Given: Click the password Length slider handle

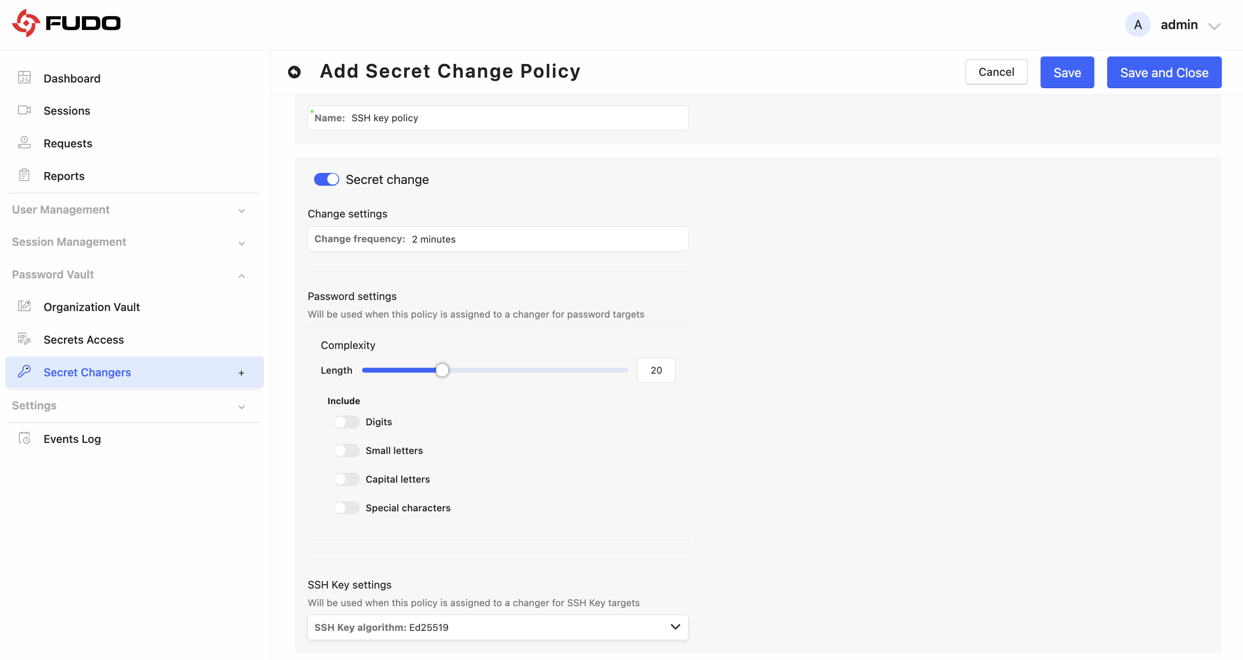Looking at the screenshot, I should pyautogui.click(x=442, y=371).
